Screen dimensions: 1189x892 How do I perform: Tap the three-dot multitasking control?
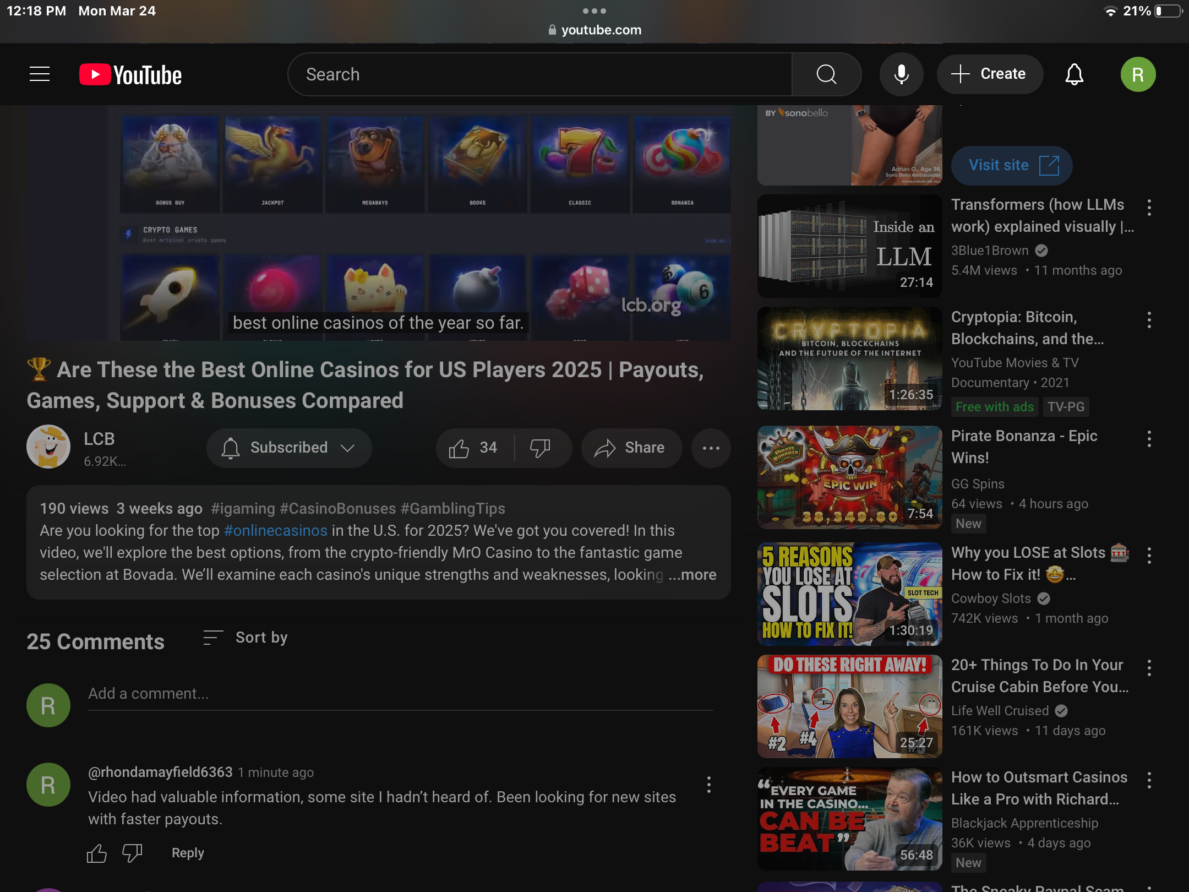click(x=594, y=11)
